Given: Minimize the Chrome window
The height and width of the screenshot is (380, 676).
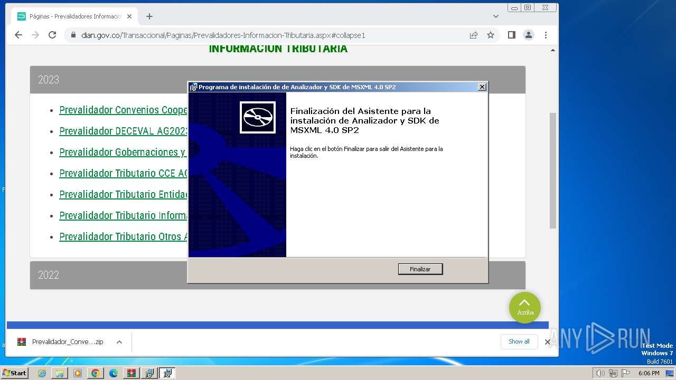Looking at the screenshot, I should click(x=514, y=7).
